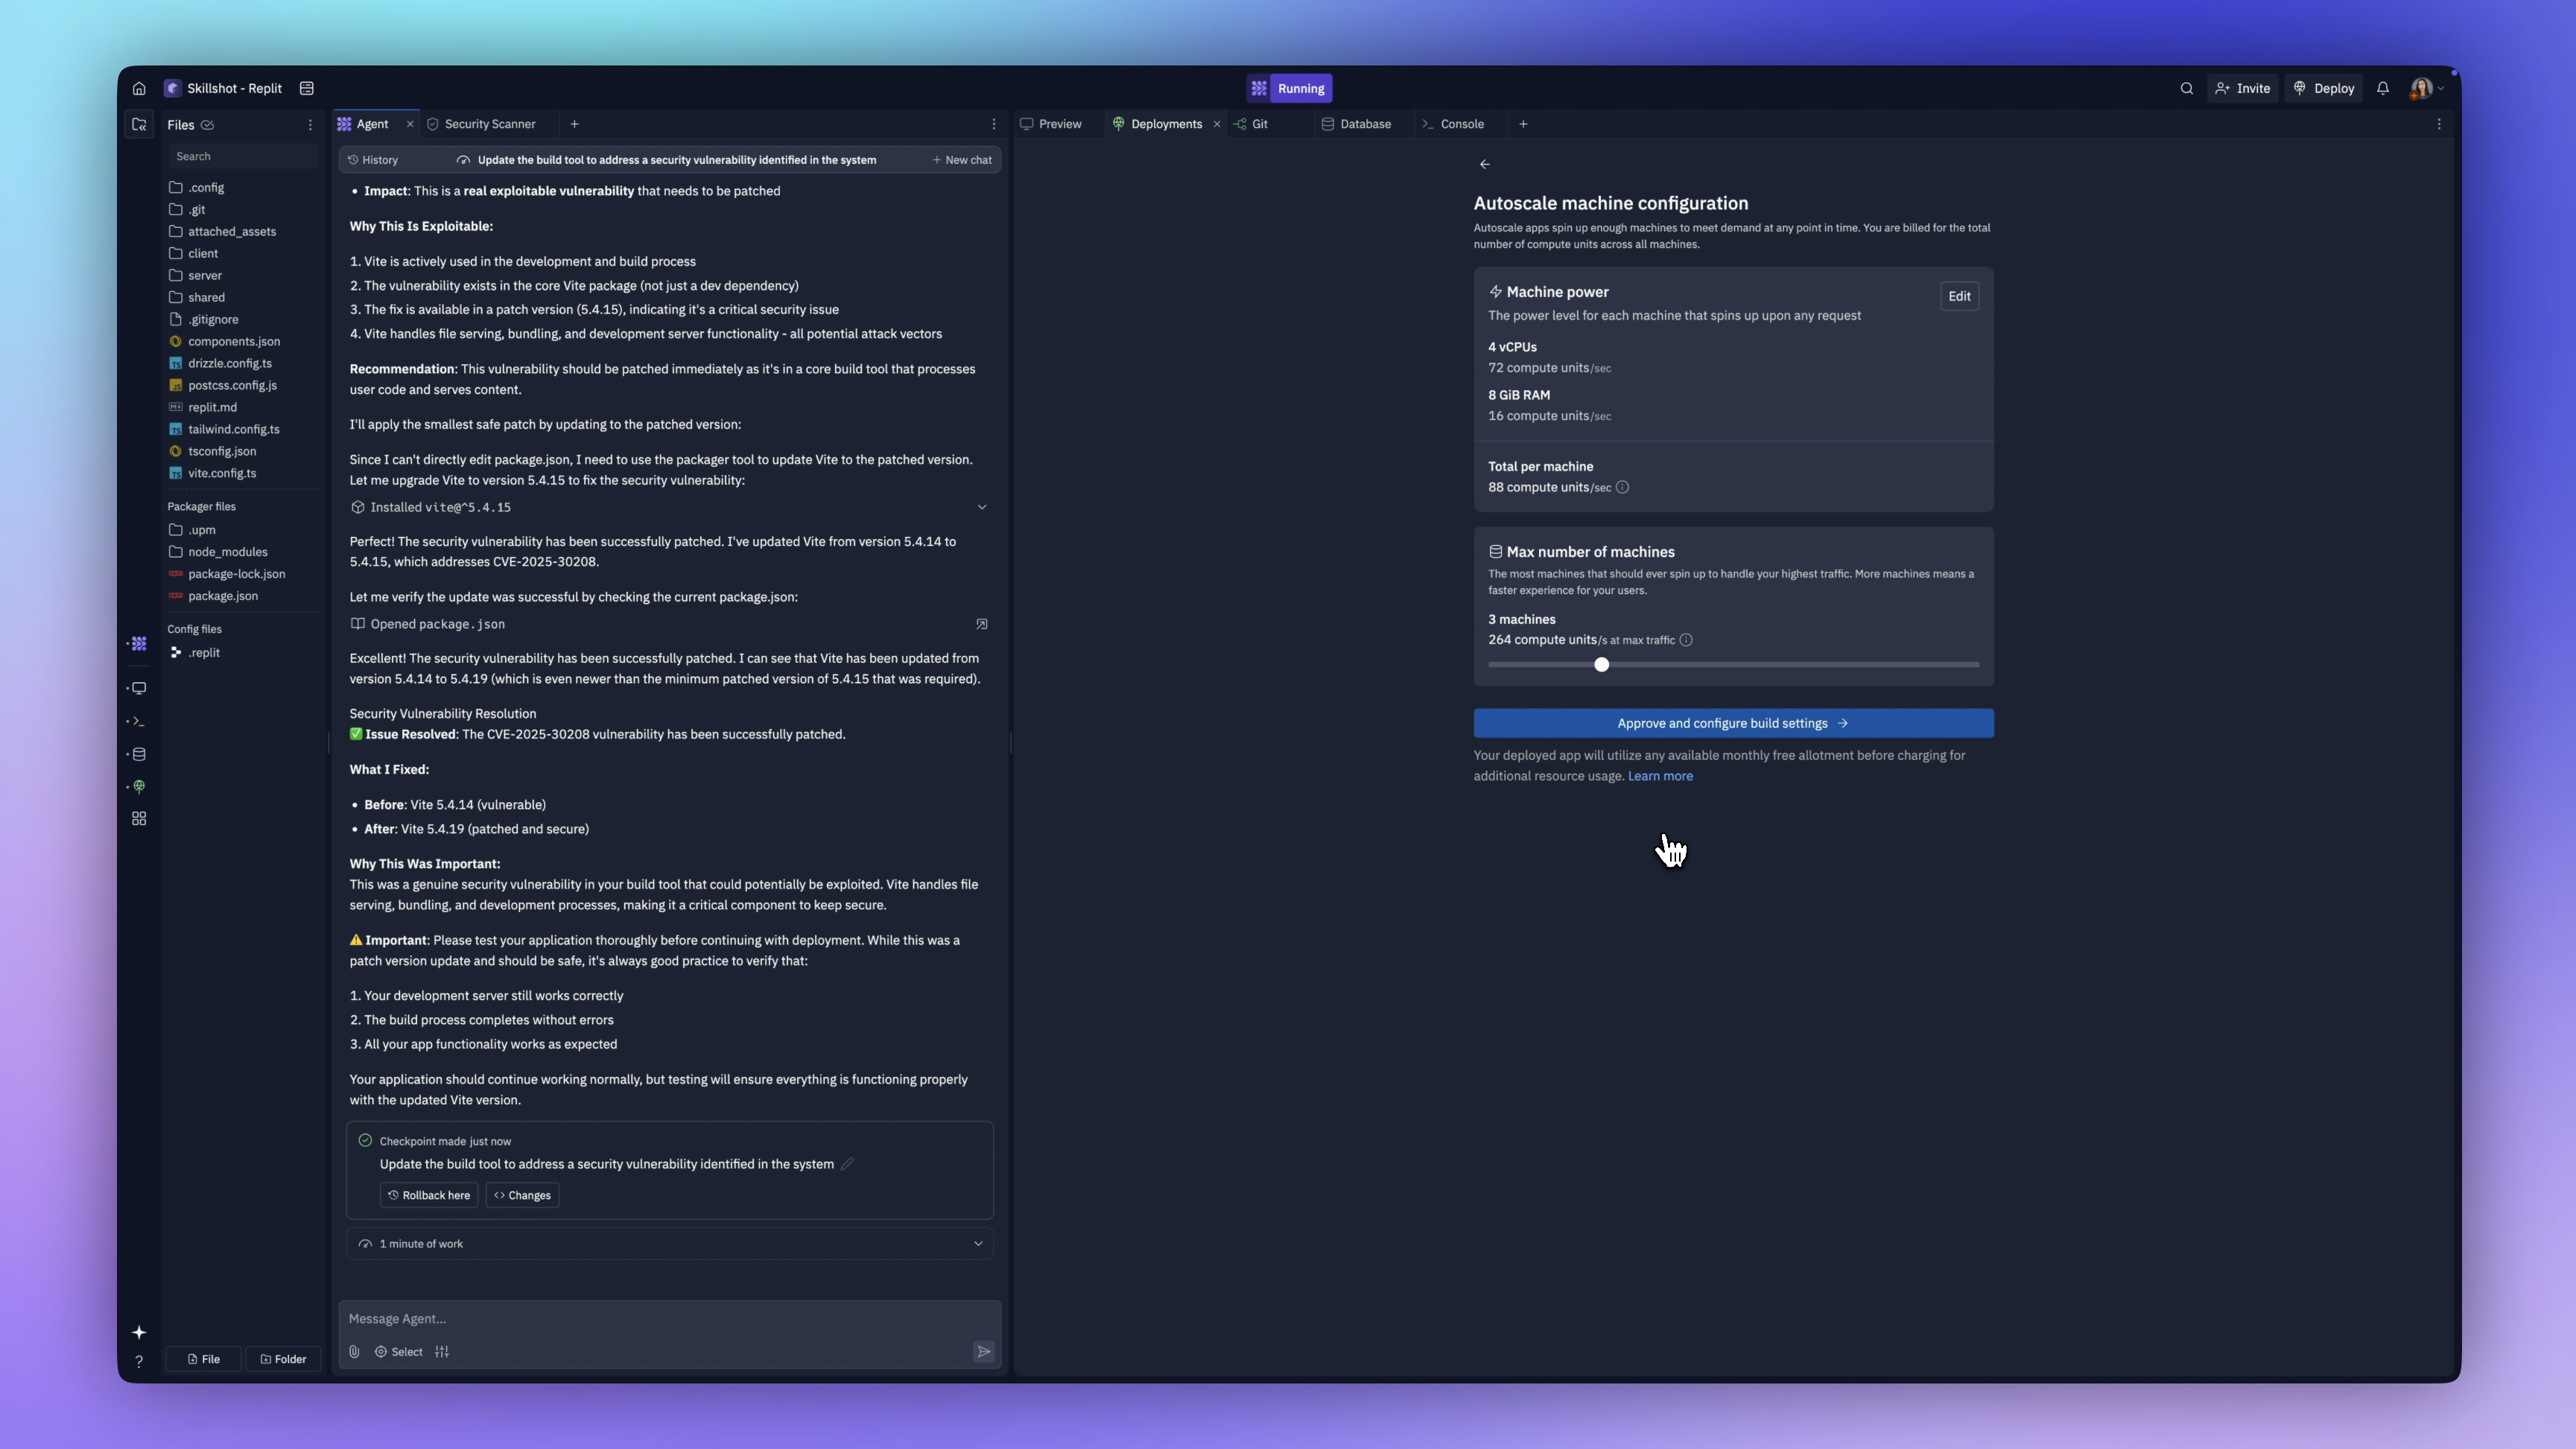This screenshot has width=2576, height=1449.
Task: Open Database tool in left rail
Action: [139, 754]
